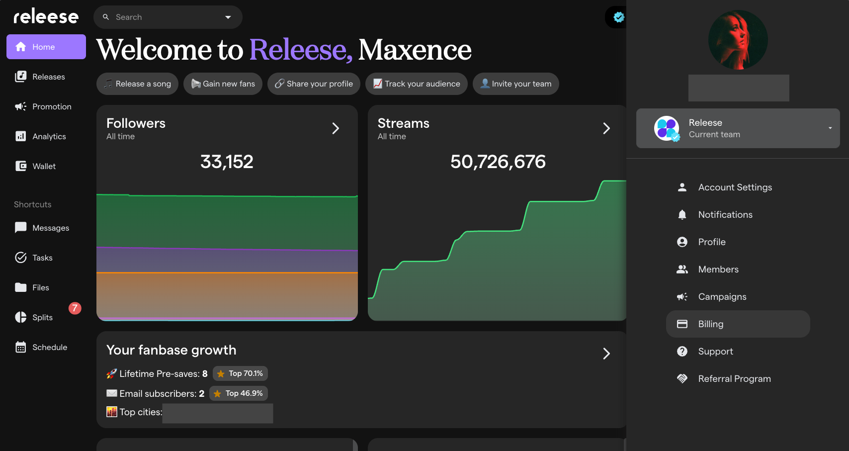Screen dimensions: 849x451
Task: Click the Track your audience button
Action: (417, 84)
